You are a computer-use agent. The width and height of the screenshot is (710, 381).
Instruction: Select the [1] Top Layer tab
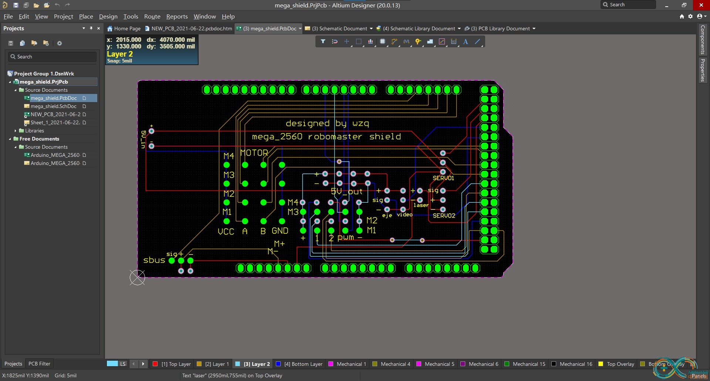172,364
